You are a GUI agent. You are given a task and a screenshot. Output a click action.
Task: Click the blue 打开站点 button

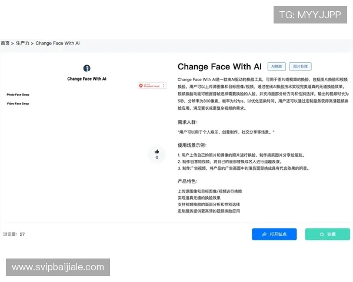pyautogui.click(x=274, y=234)
